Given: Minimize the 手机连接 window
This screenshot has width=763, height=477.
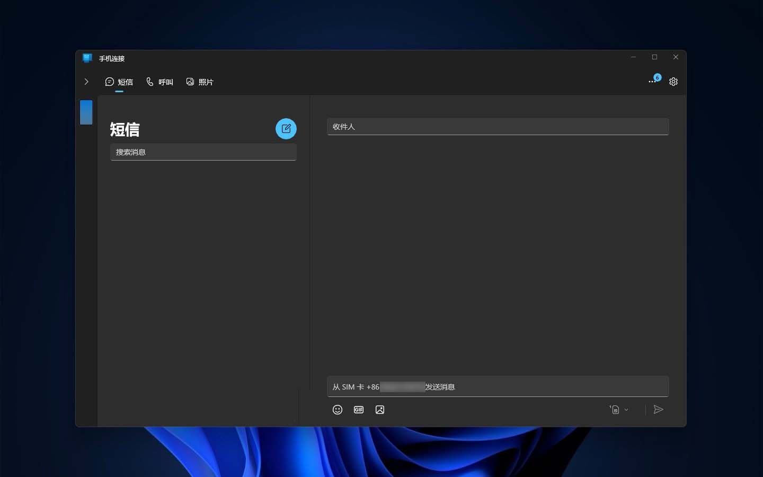Looking at the screenshot, I should coord(633,57).
